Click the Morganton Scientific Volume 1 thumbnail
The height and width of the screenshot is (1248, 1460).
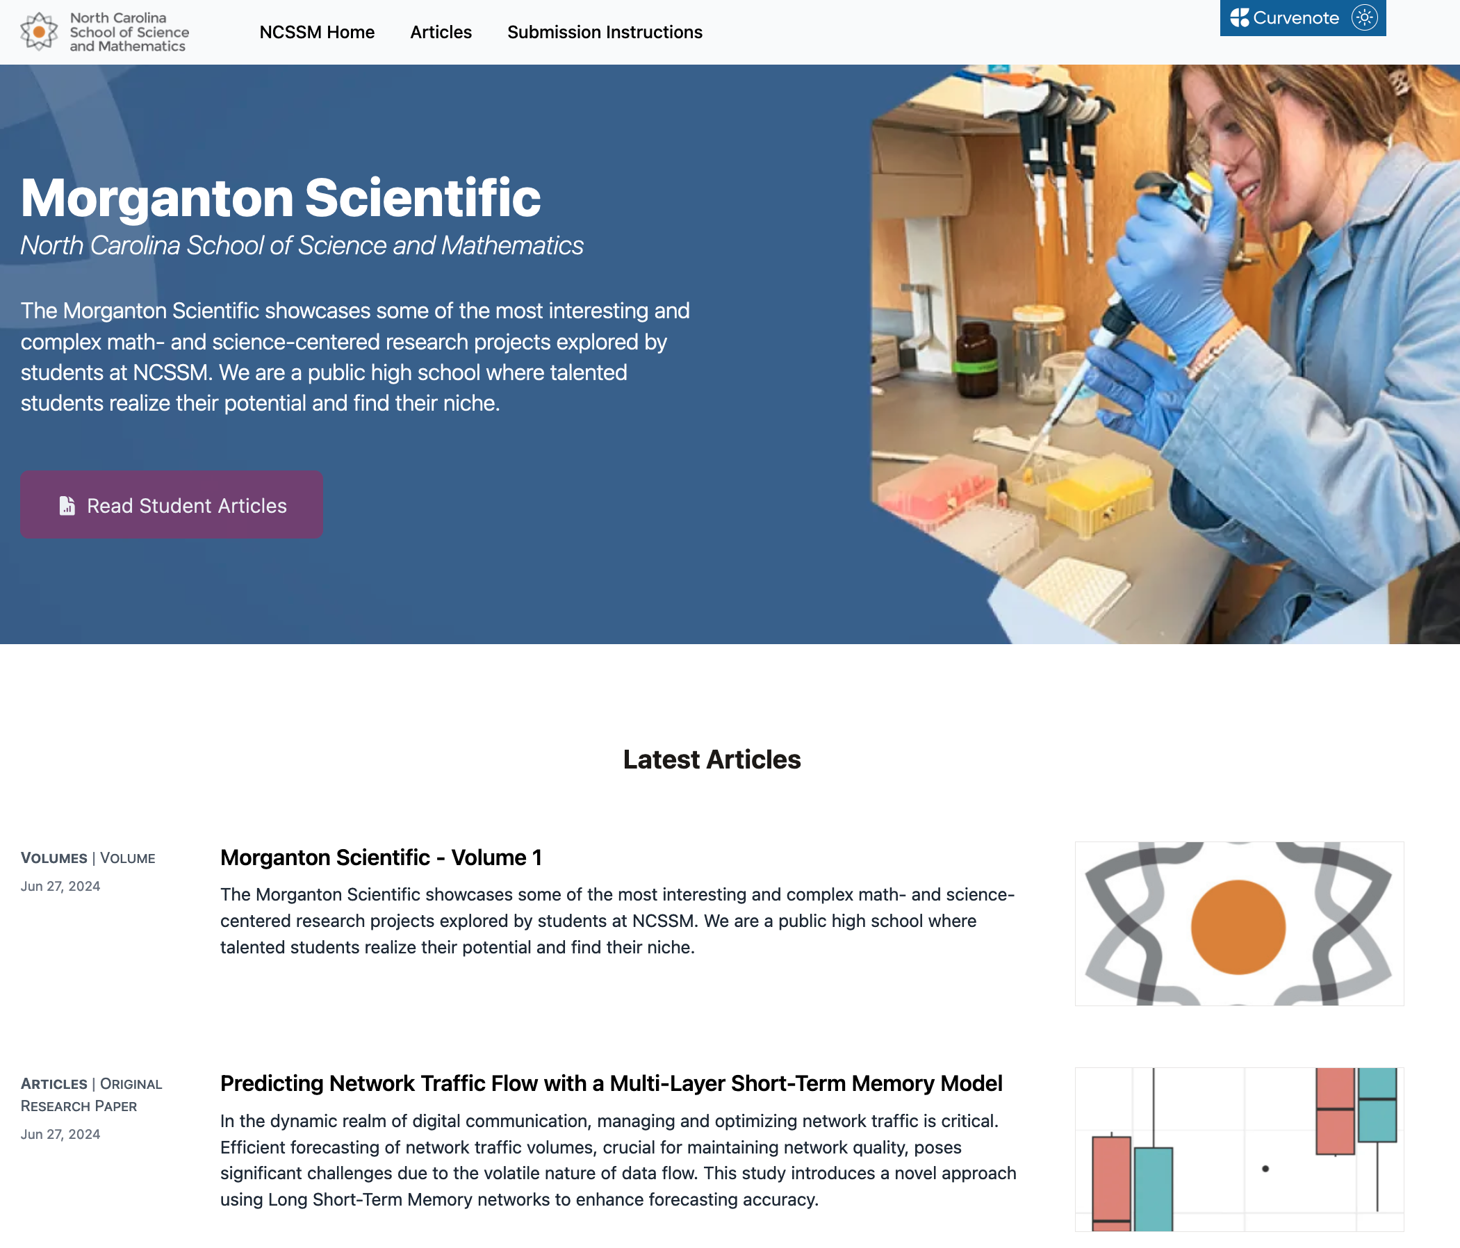(x=1240, y=922)
